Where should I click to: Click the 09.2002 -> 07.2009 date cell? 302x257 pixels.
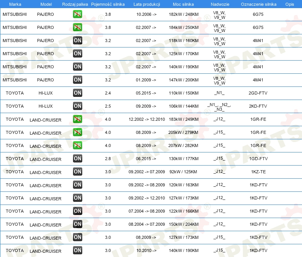(147, 172)
